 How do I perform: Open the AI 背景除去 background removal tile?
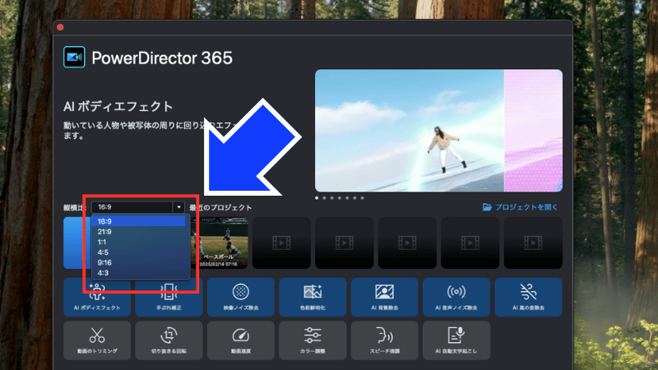click(384, 297)
